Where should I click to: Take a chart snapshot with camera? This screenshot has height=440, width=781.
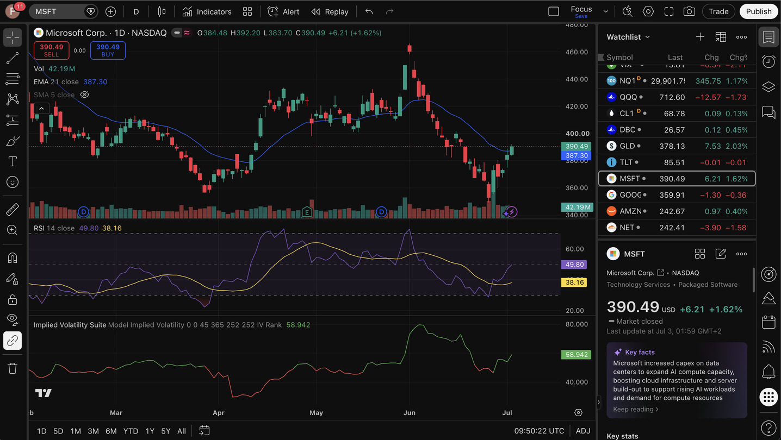coord(689,11)
